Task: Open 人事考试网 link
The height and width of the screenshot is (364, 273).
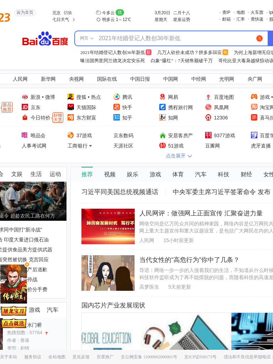Action: pyautogui.click(x=34, y=146)
